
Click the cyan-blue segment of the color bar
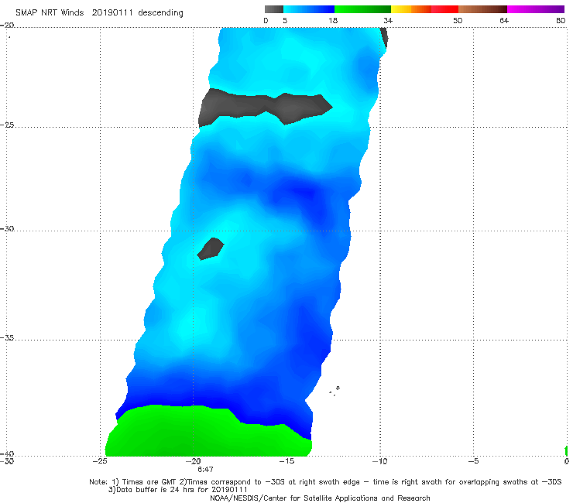(309, 9)
